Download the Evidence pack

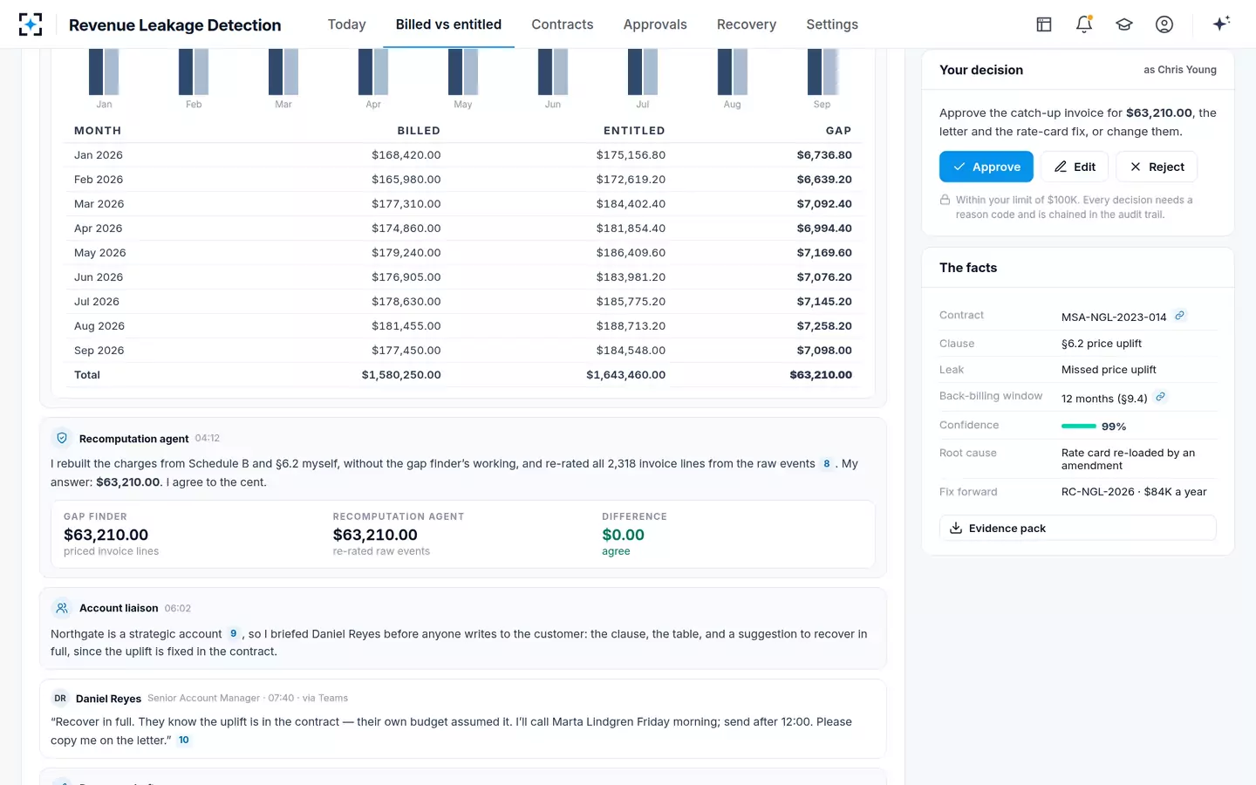click(x=1077, y=528)
